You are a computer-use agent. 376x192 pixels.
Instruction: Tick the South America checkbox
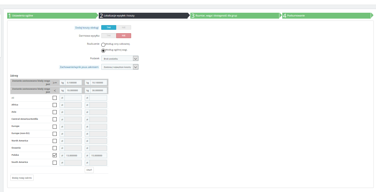pos(55,163)
